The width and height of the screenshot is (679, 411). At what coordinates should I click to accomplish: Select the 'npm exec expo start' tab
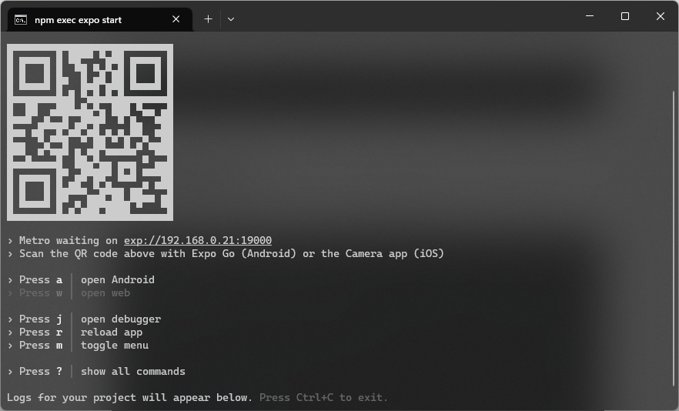(99, 19)
